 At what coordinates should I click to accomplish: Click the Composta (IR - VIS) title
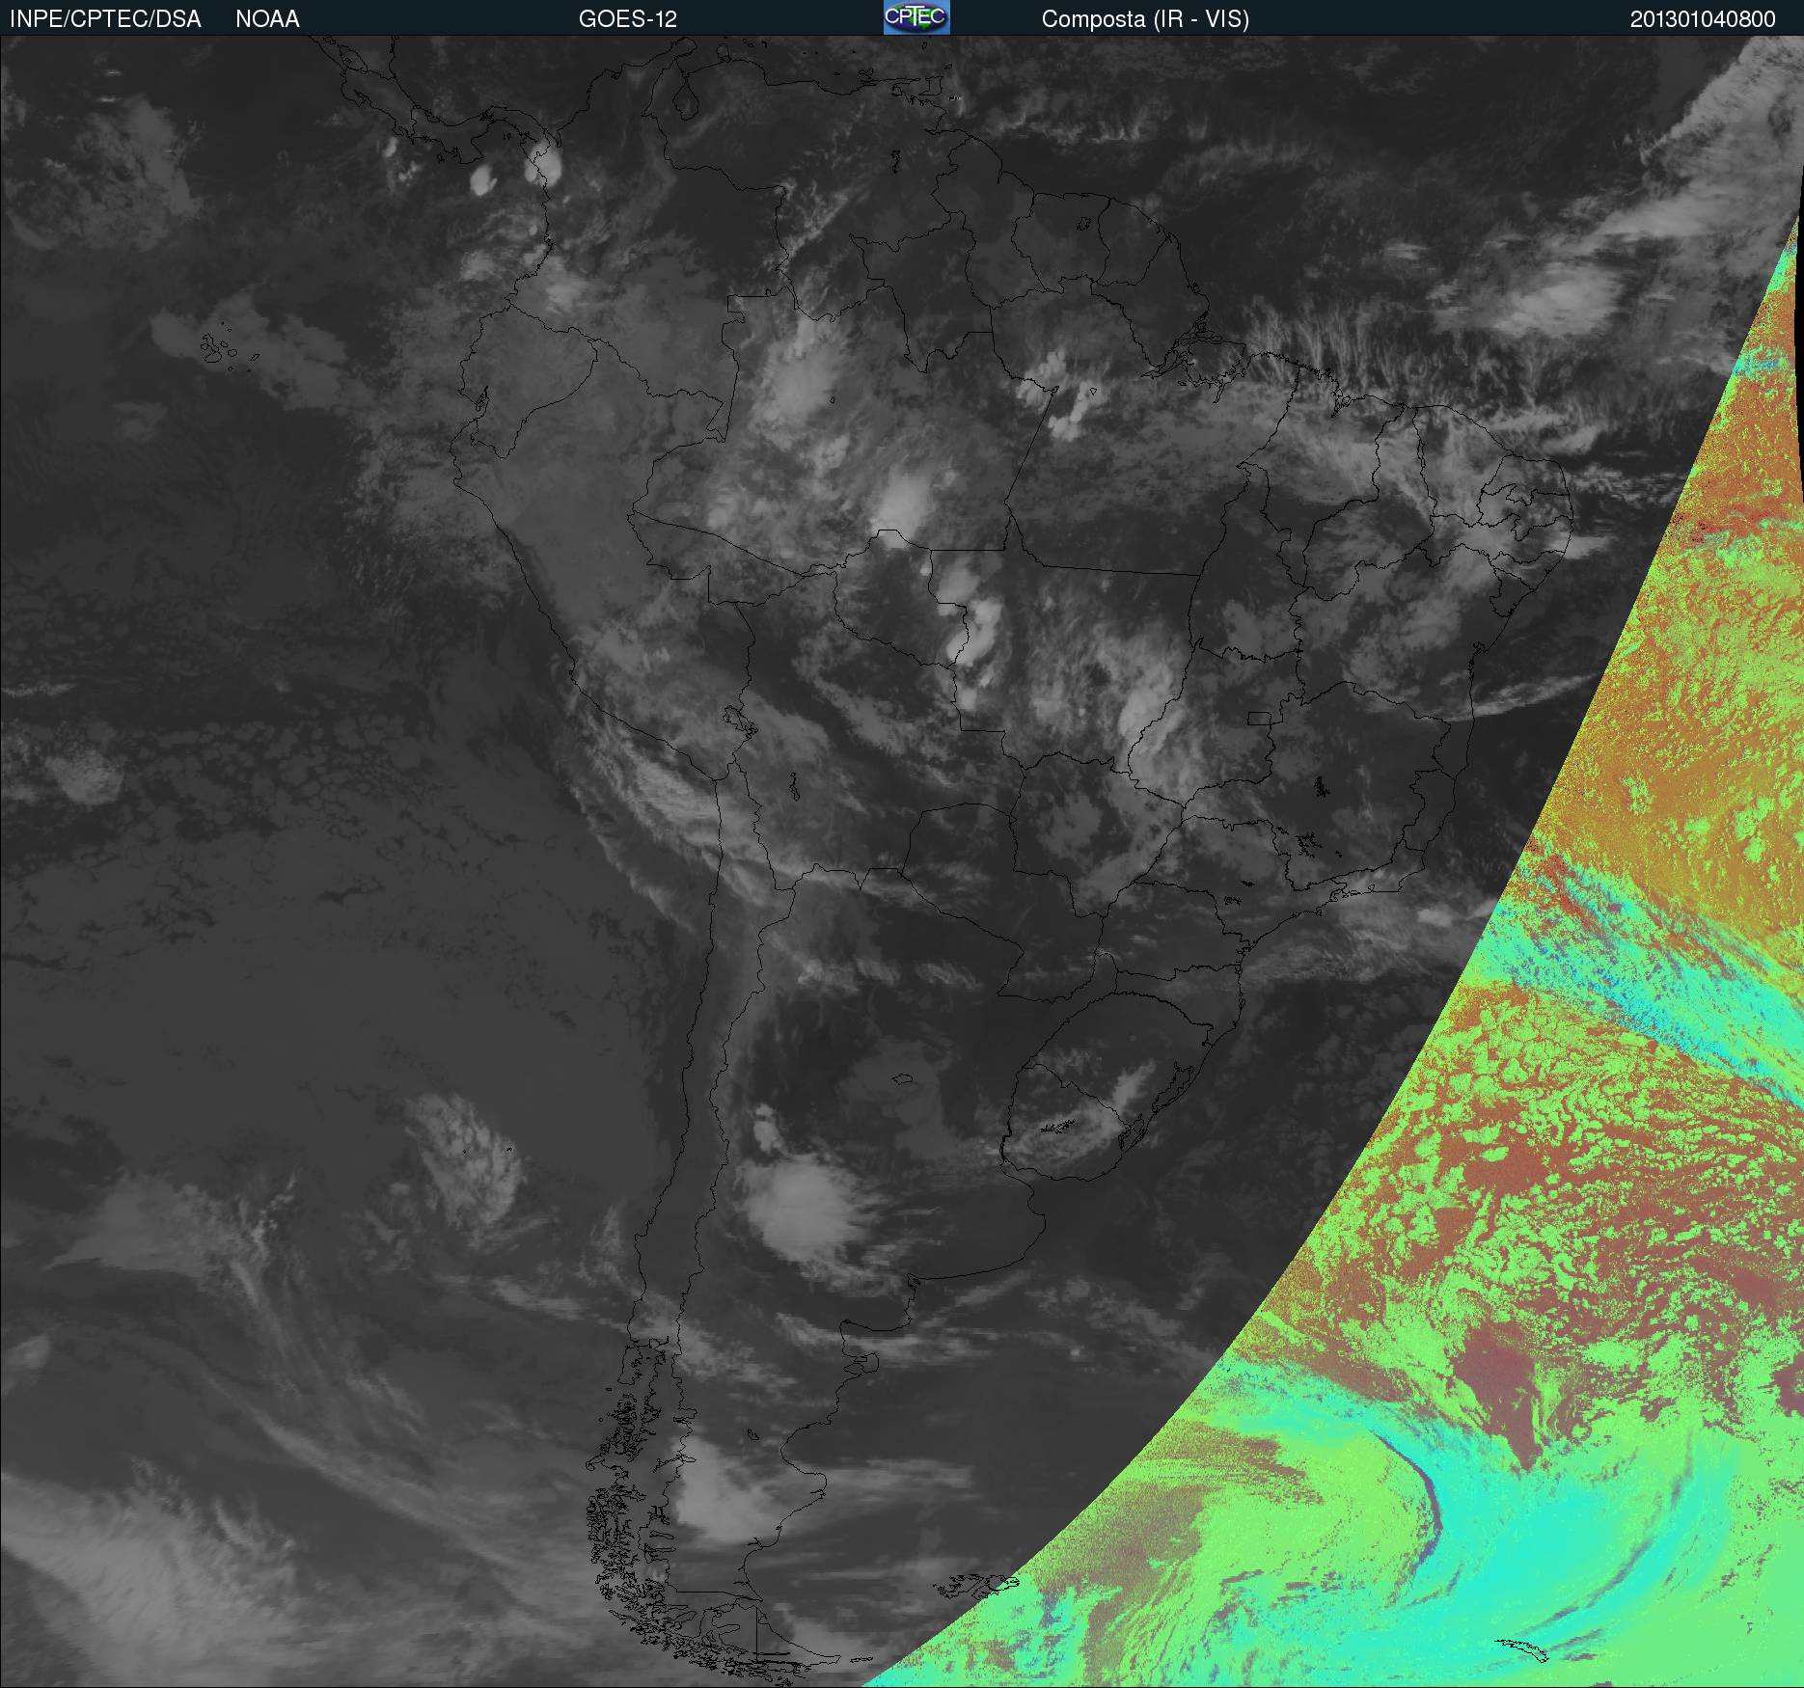click(1145, 19)
